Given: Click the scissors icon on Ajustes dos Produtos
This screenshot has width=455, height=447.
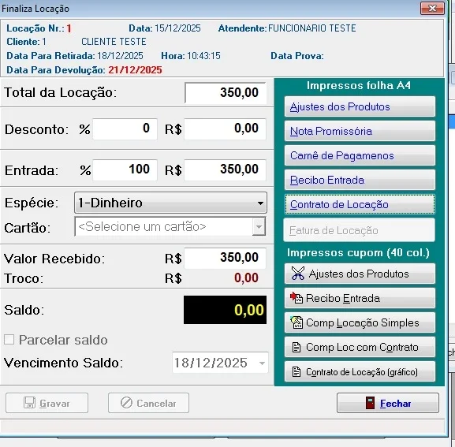Looking at the screenshot, I should tap(298, 274).
